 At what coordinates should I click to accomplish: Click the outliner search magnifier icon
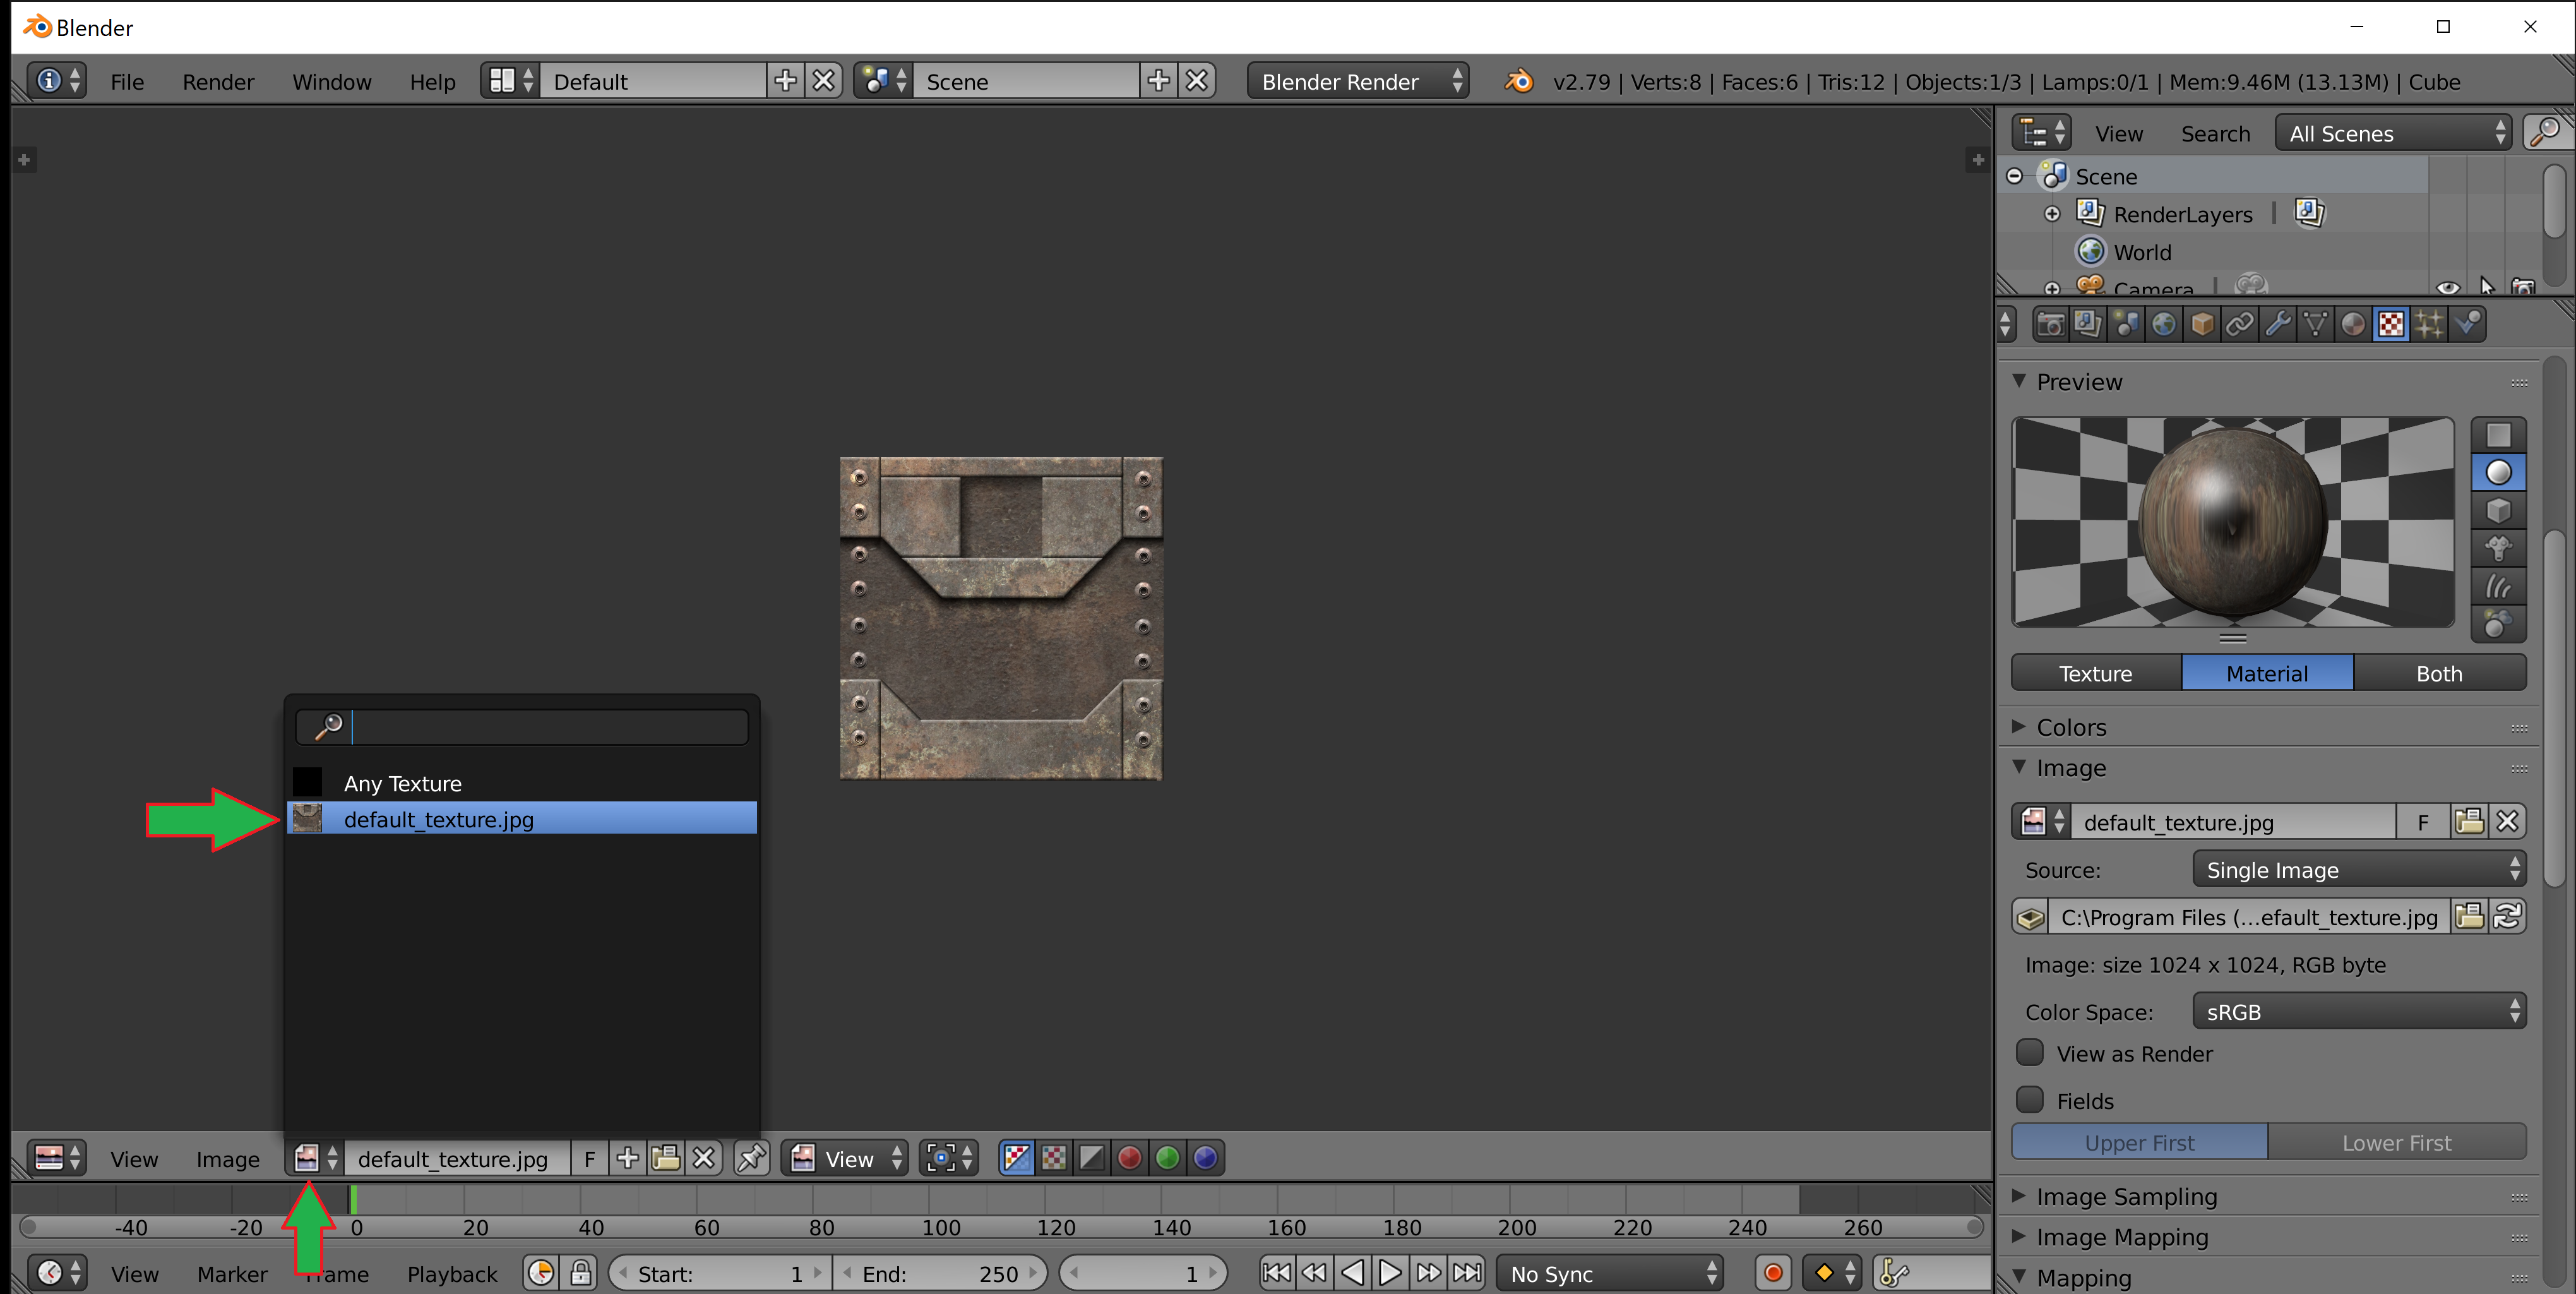(x=2545, y=133)
